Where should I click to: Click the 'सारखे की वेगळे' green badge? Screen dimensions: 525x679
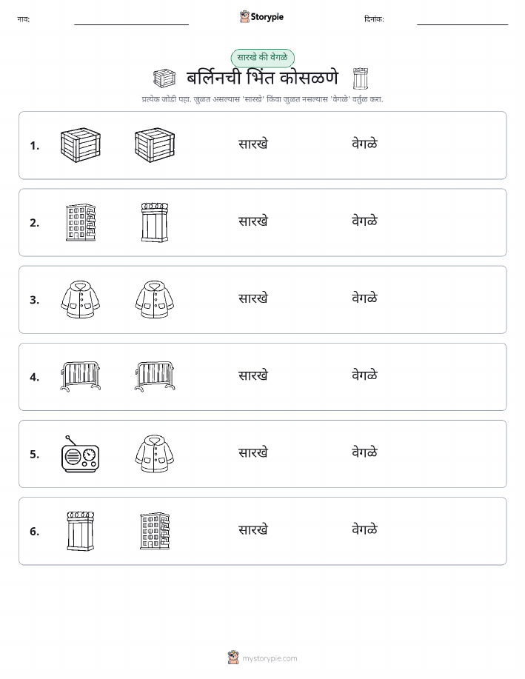262,58
